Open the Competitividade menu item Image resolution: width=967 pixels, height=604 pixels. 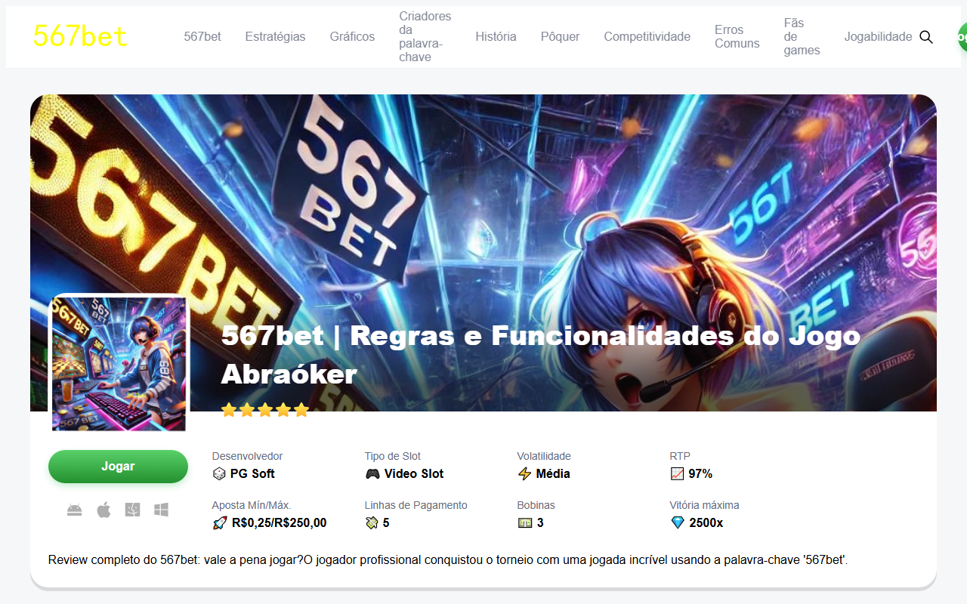(647, 37)
